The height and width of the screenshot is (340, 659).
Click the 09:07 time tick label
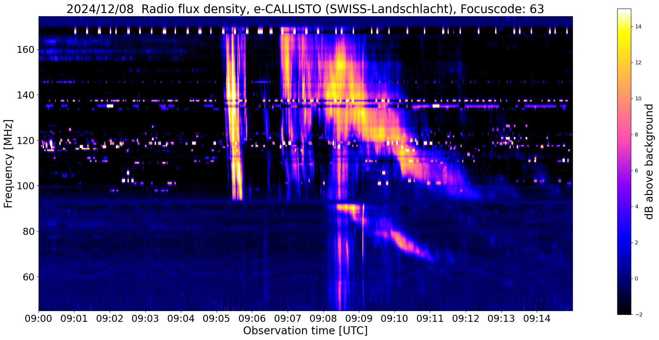pyautogui.click(x=288, y=319)
